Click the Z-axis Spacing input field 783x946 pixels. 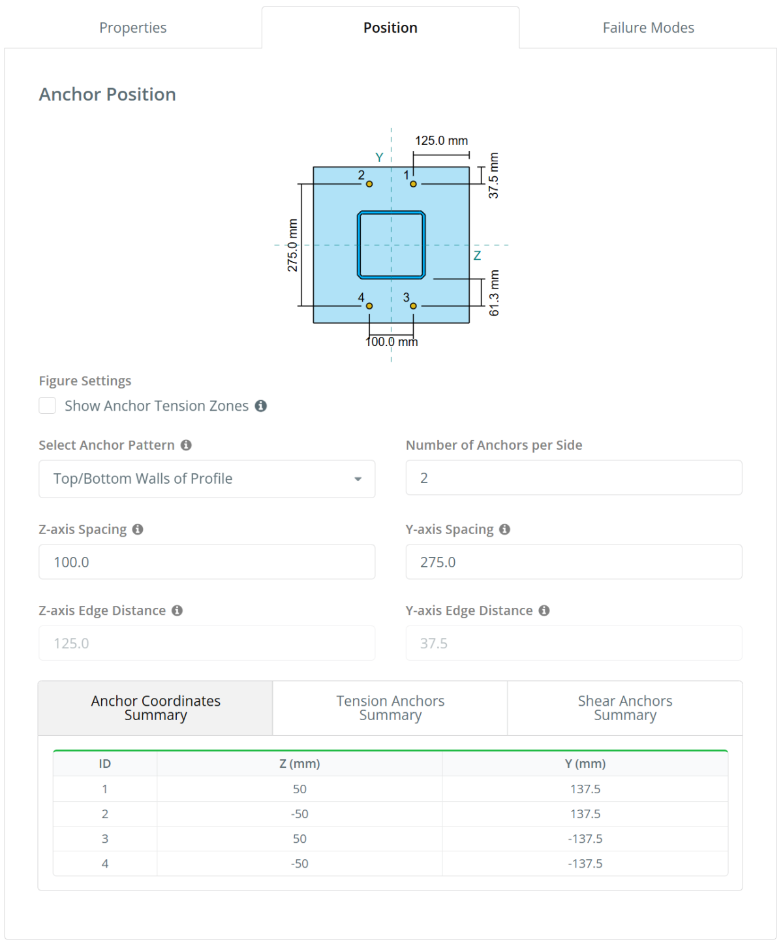pyautogui.click(x=207, y=562)
